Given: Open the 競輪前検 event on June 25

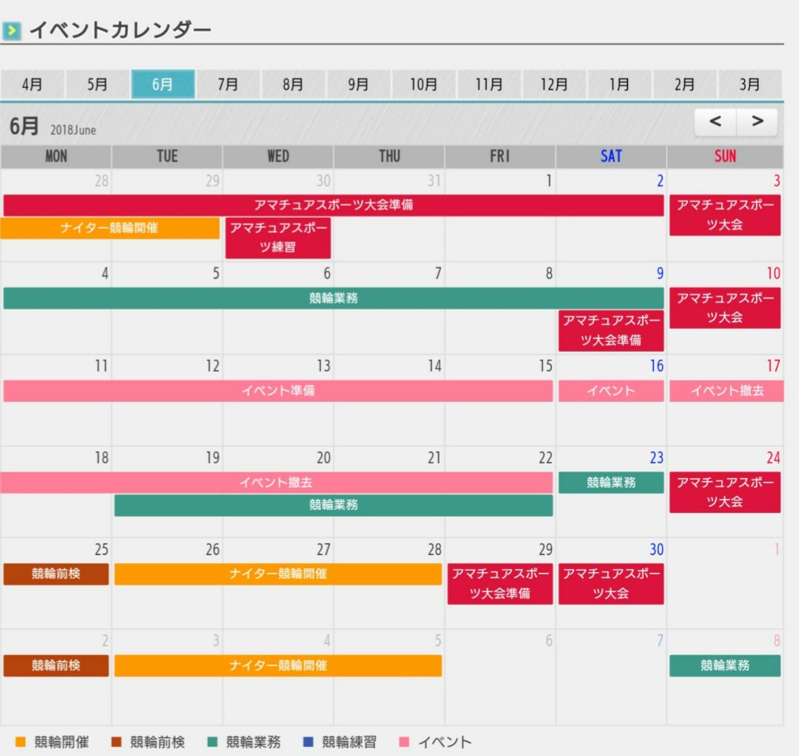Looking at the screenshot, I should pos(56,574).
